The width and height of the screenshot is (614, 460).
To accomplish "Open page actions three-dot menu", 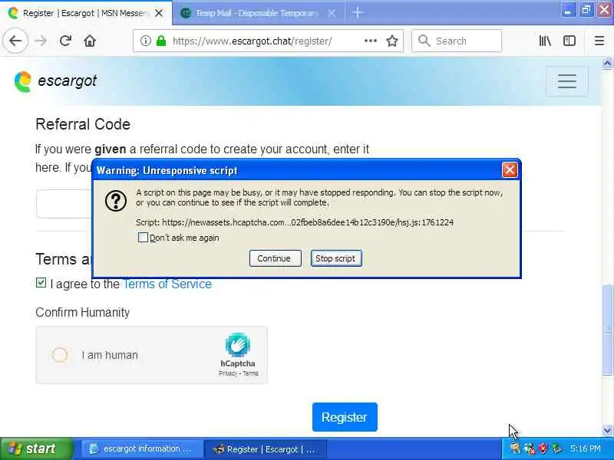I will (x=371, y=41).
